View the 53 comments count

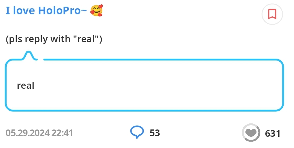155,133
